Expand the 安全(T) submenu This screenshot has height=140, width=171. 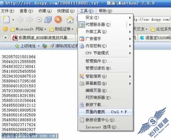pos(105,17)
